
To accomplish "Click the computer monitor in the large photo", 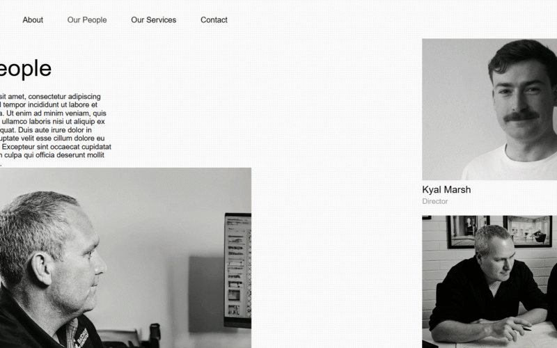I will pyautogui.click(x=237, y=270).
